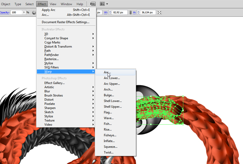Expand the Blur submenu
Screen dimensions: 243x164
pyautogui.click(x=66, y=91)
